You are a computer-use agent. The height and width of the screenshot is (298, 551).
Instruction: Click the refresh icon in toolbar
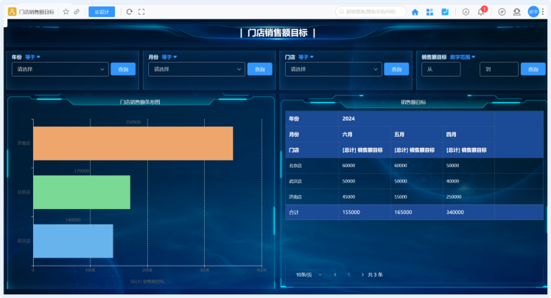click(x=130, y=12)
